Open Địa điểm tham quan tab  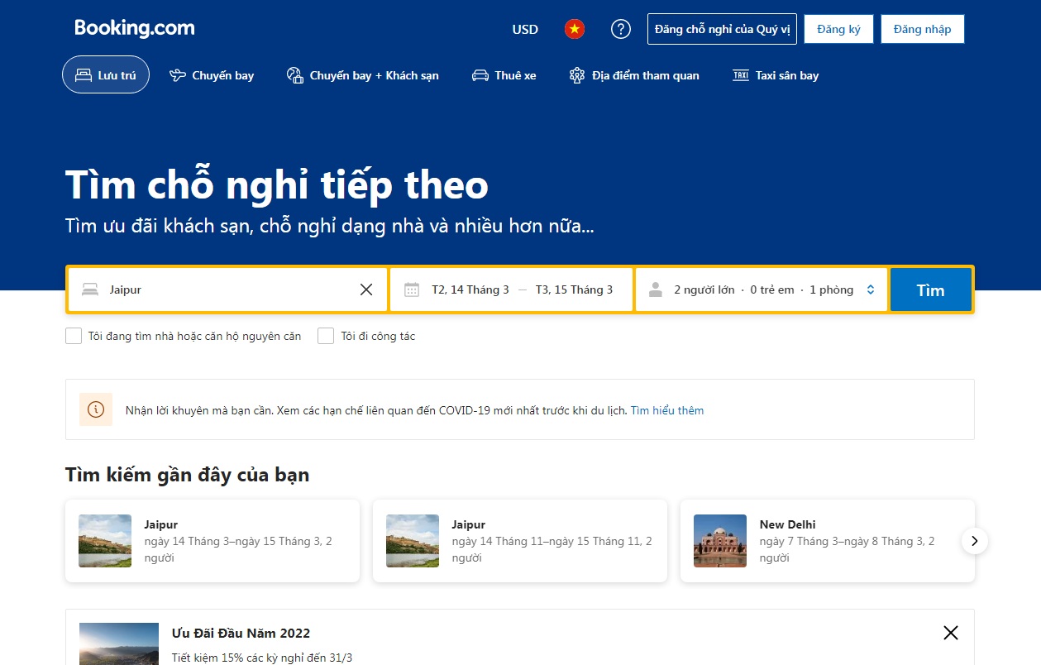[x=634, y=75]
